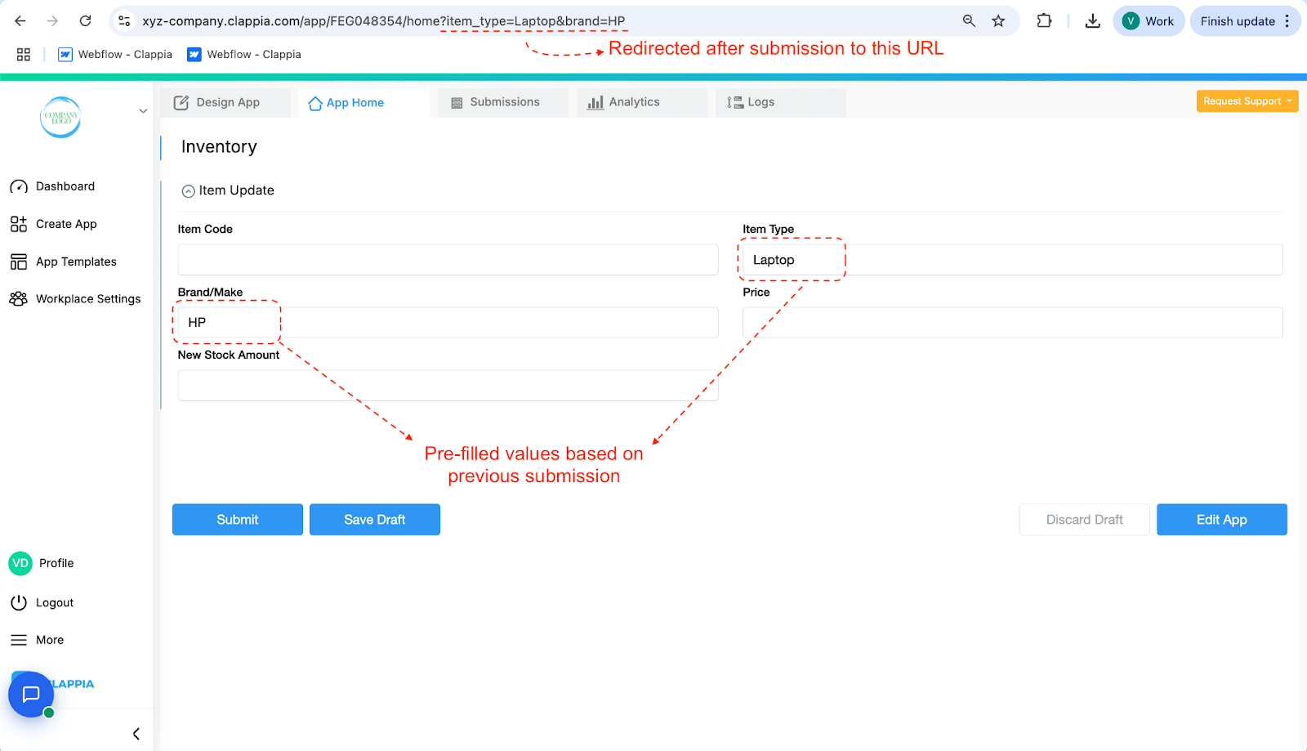Switch to the Analytics tab
Viewport: 1307px width, 751px height.
642,102
